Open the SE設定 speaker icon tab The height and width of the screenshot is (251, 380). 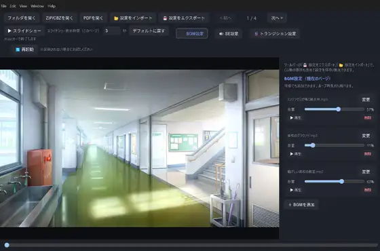pos(229,34)
